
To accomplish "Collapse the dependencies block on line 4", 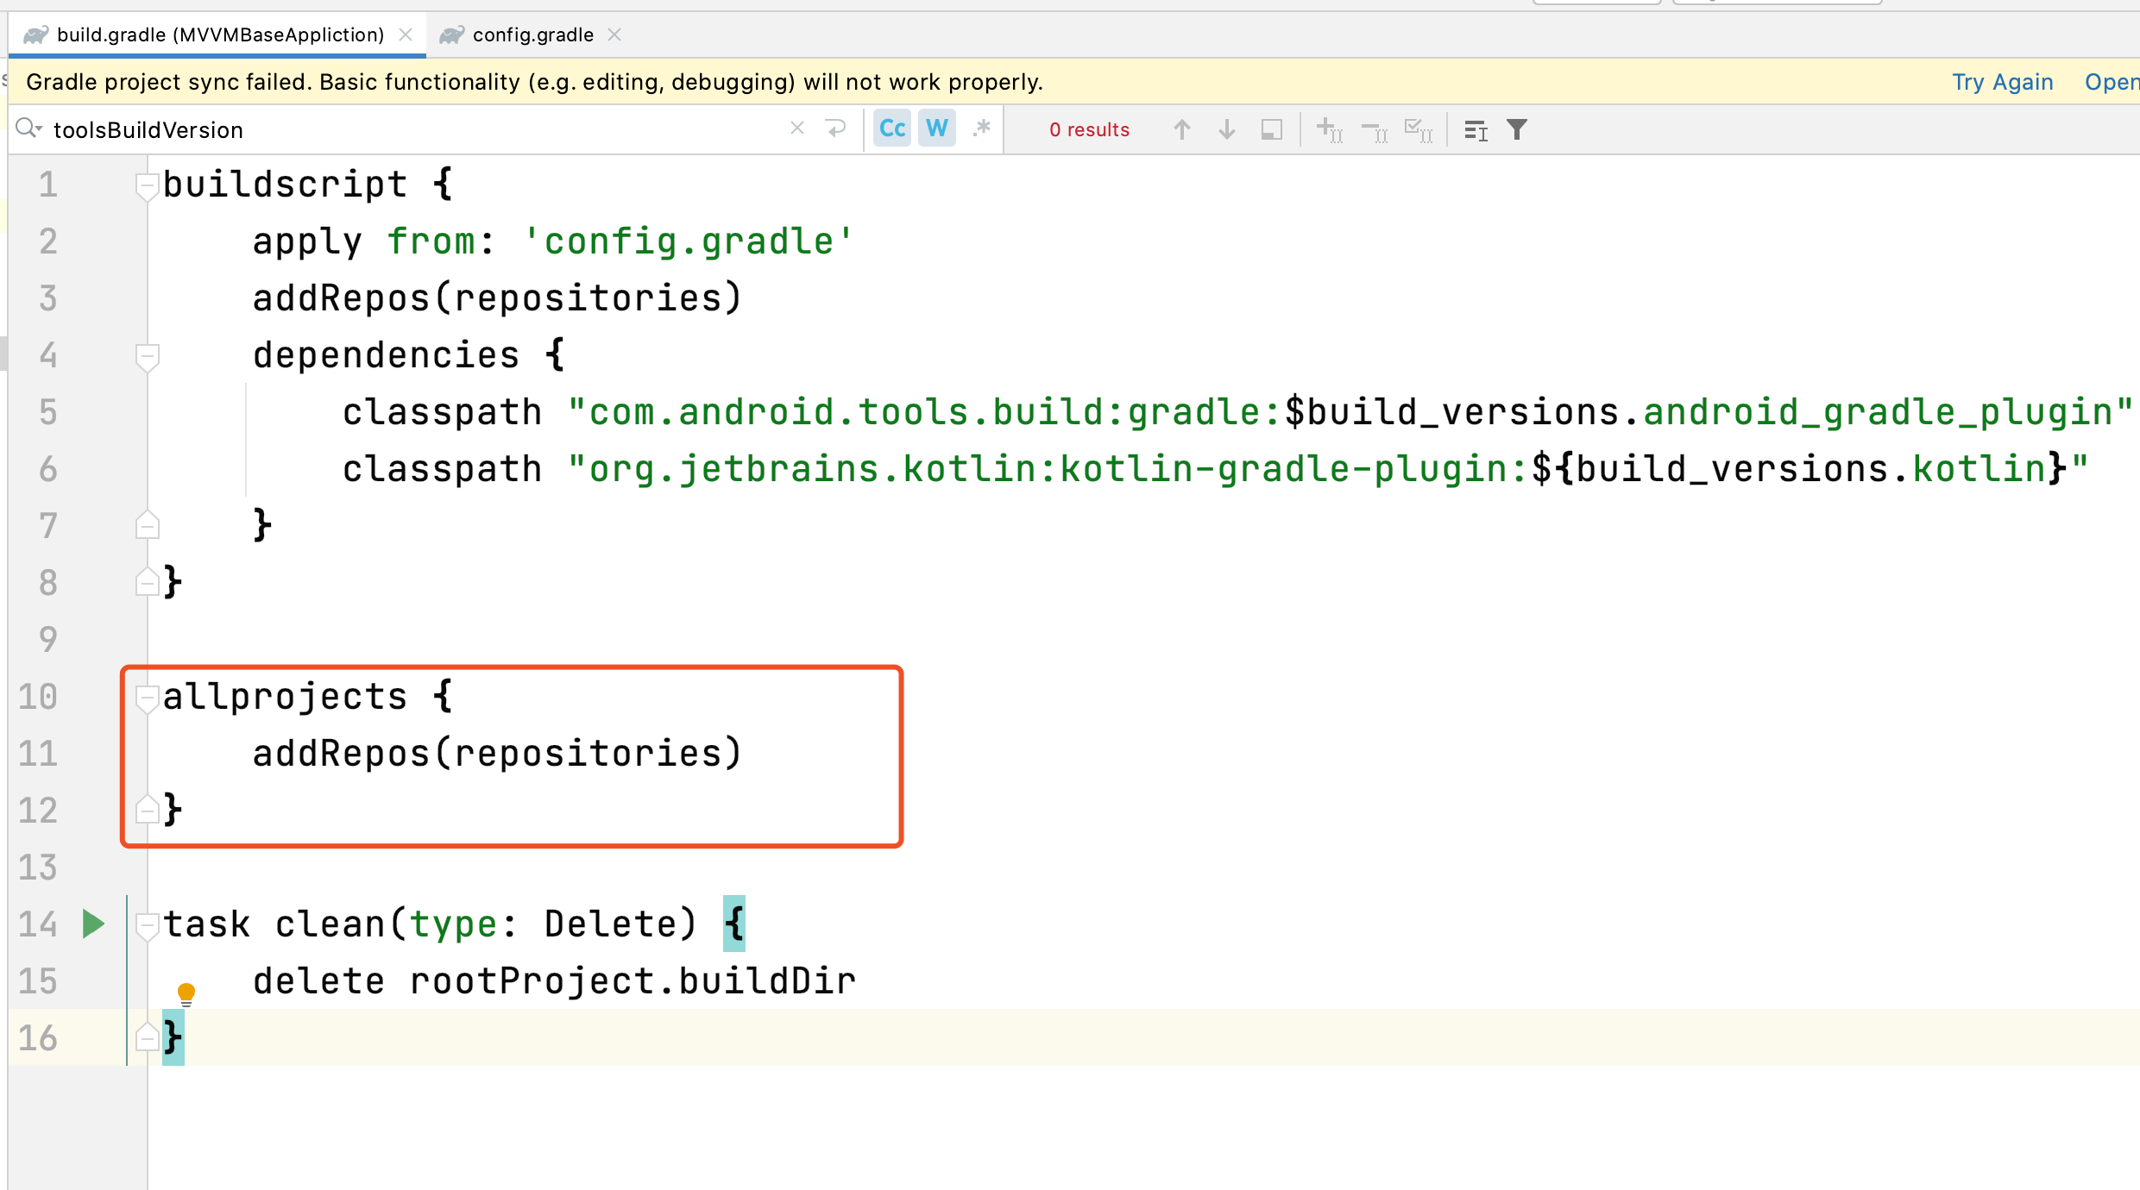I will (147, 356).
